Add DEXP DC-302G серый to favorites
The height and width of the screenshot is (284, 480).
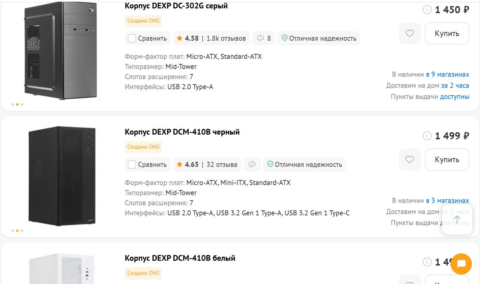[x=410, y=33]
